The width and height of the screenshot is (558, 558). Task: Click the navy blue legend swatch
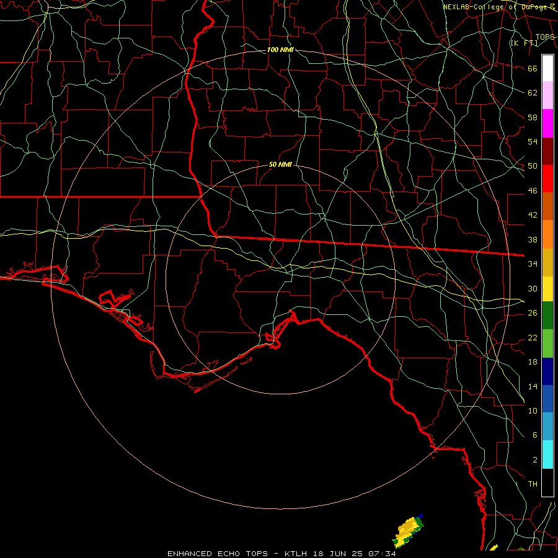tap(547, 371)
